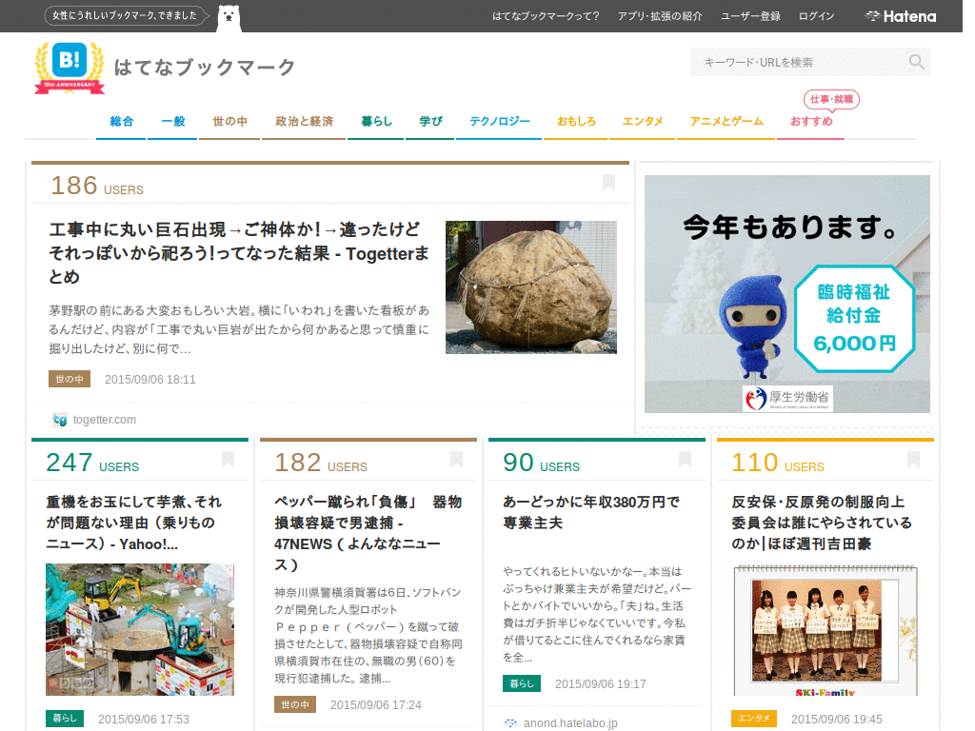Open the 182 USERS count link
The height and width of the screenshot is (731, 975).
click(321, 464)
